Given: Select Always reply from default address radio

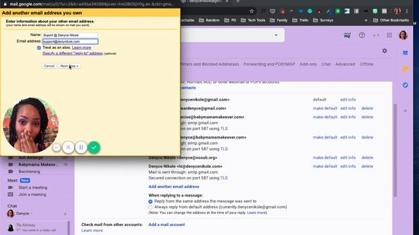Looking at the screenshot, I should tap(151, 208).
